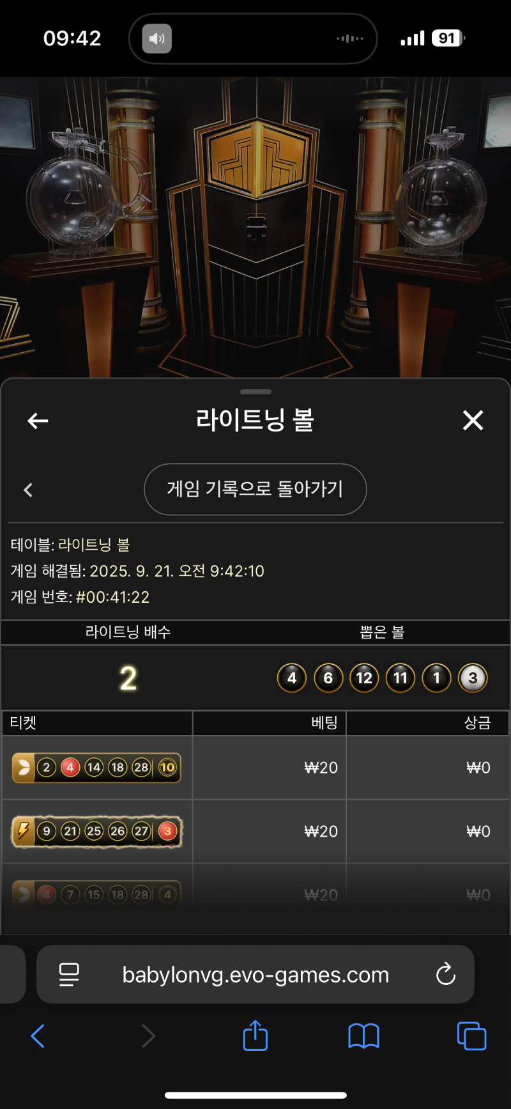Go back with Safari's back arrow
511x1109 pixels.
click(x=38, y=1036)
